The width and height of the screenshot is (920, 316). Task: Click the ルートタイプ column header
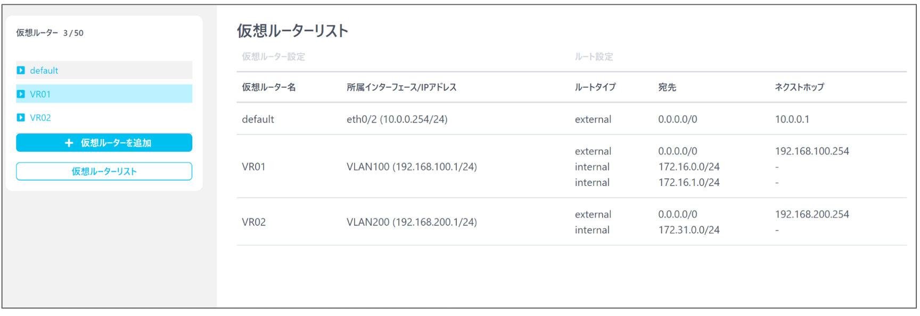pos(595,87)
